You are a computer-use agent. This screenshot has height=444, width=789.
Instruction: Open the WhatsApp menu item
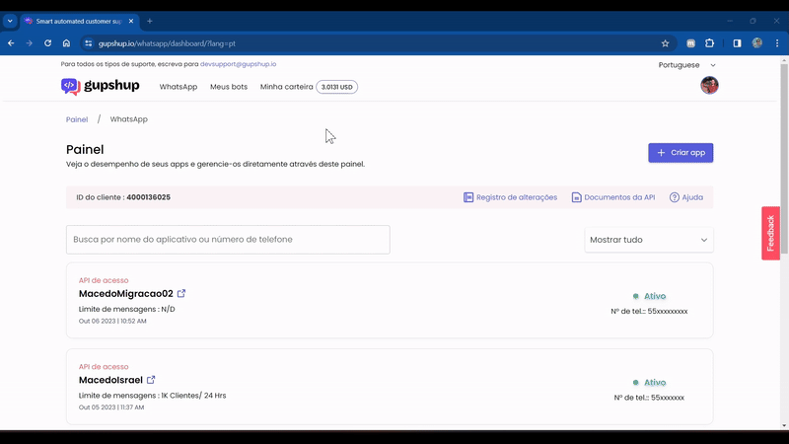click(x=179, y=87)
